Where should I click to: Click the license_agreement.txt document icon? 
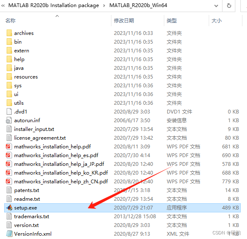tap(9, 138)
